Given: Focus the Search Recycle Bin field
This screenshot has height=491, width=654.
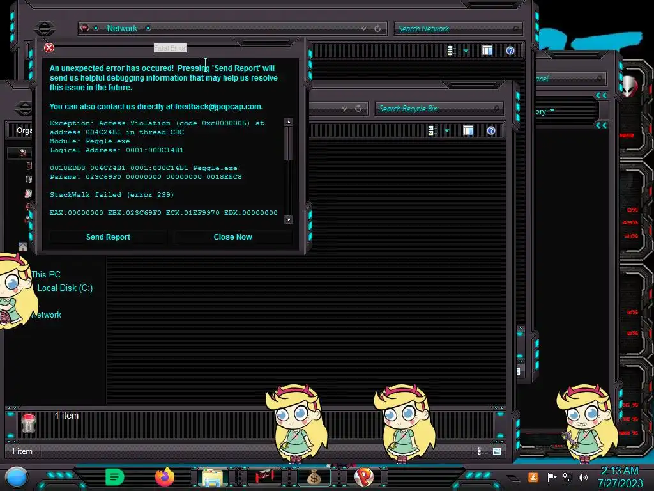Looking at the screenshot, I should (x=439, y=109).
